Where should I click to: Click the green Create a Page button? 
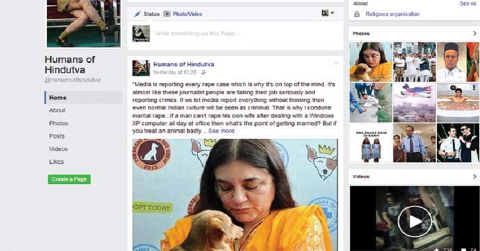tap(69, 180)
